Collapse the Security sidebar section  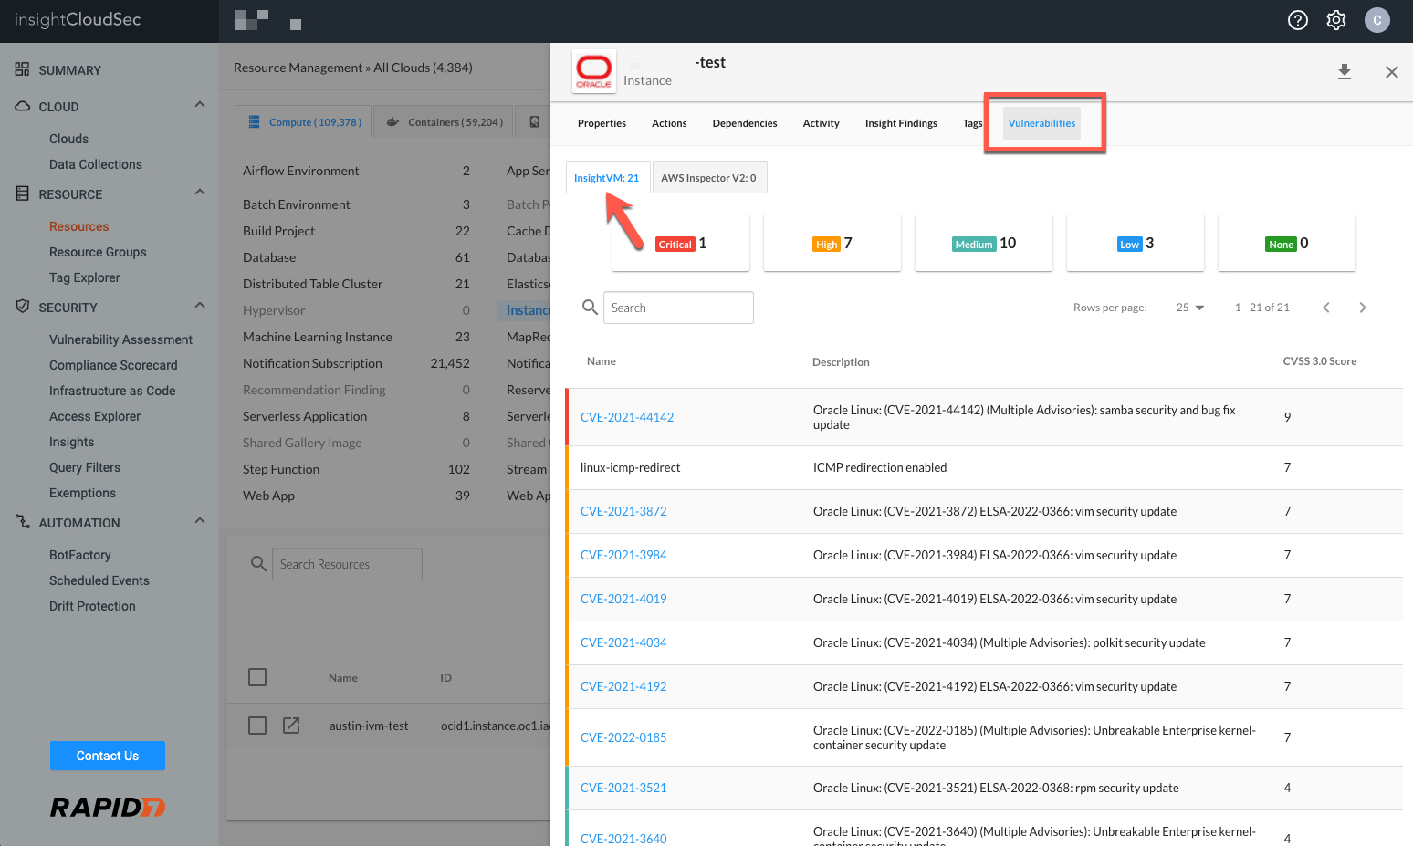(200, 306)
